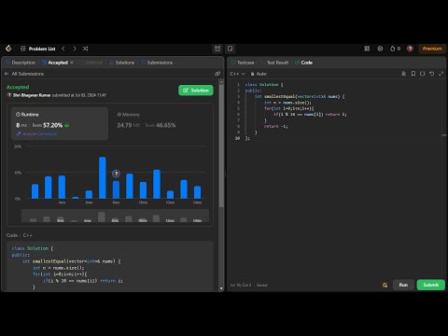
Task: Open the Submissions tab
Action: click(157, 63)
